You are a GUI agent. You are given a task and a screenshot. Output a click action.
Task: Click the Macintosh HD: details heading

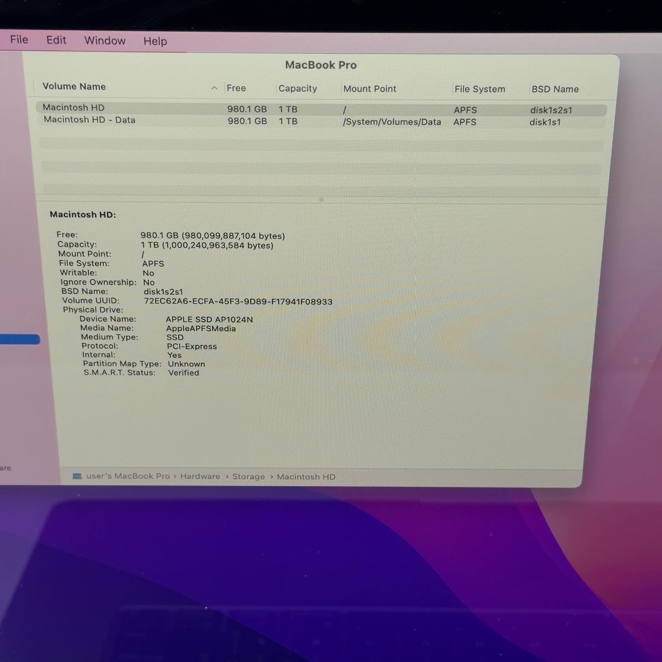click(x=83, y=214)
